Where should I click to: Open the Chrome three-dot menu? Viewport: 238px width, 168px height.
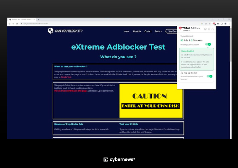pos(229,24)
